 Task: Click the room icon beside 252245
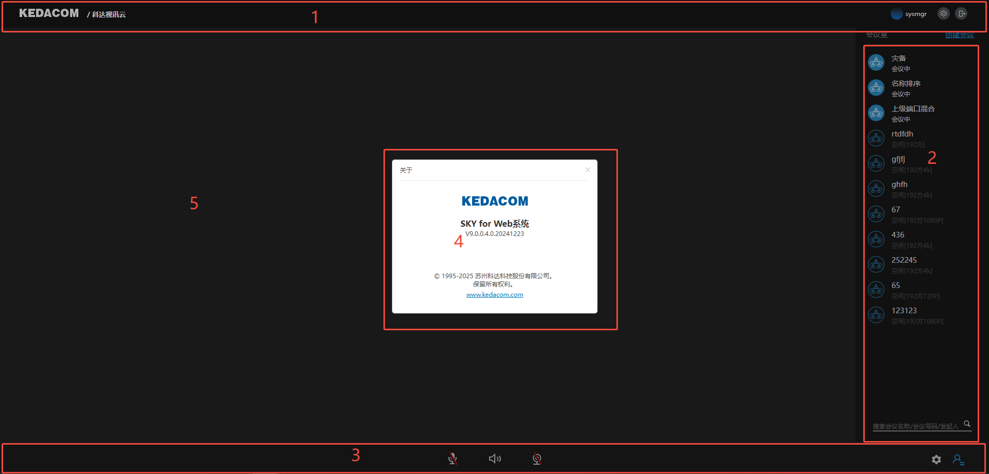pyautogui.click(x=876, y=265)
